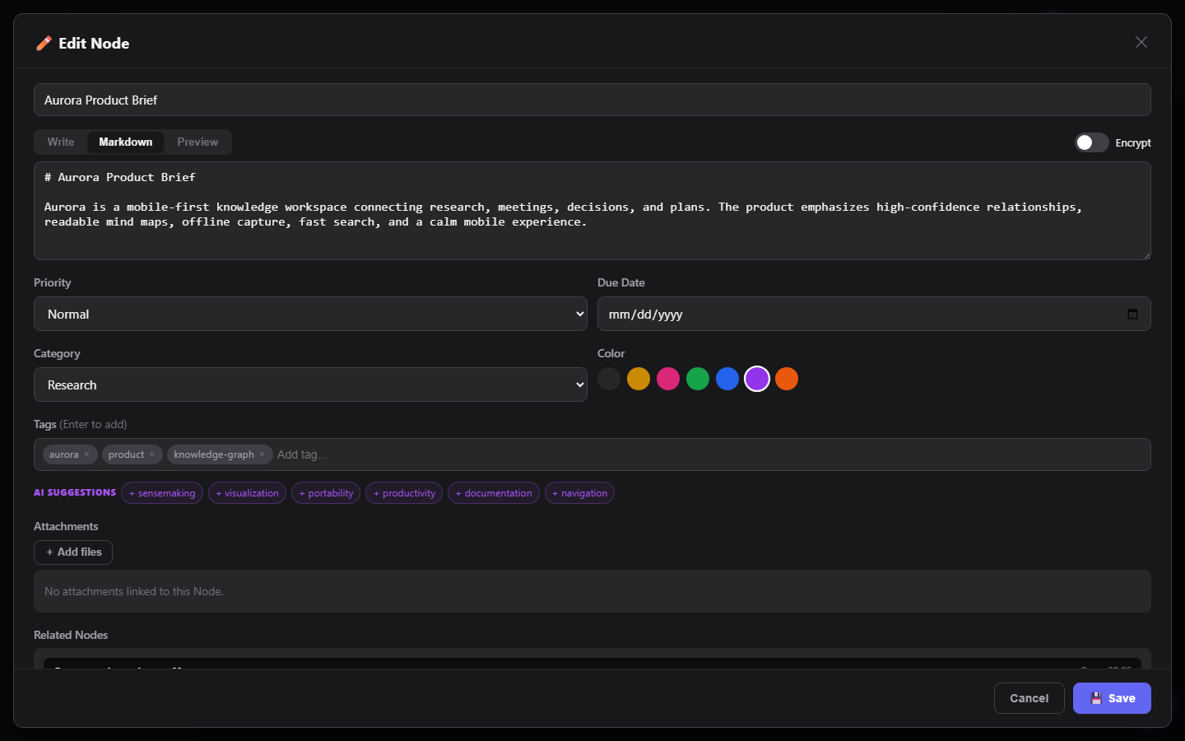
Task: Open the Category dropdown
Action: (x=310, y=384)
